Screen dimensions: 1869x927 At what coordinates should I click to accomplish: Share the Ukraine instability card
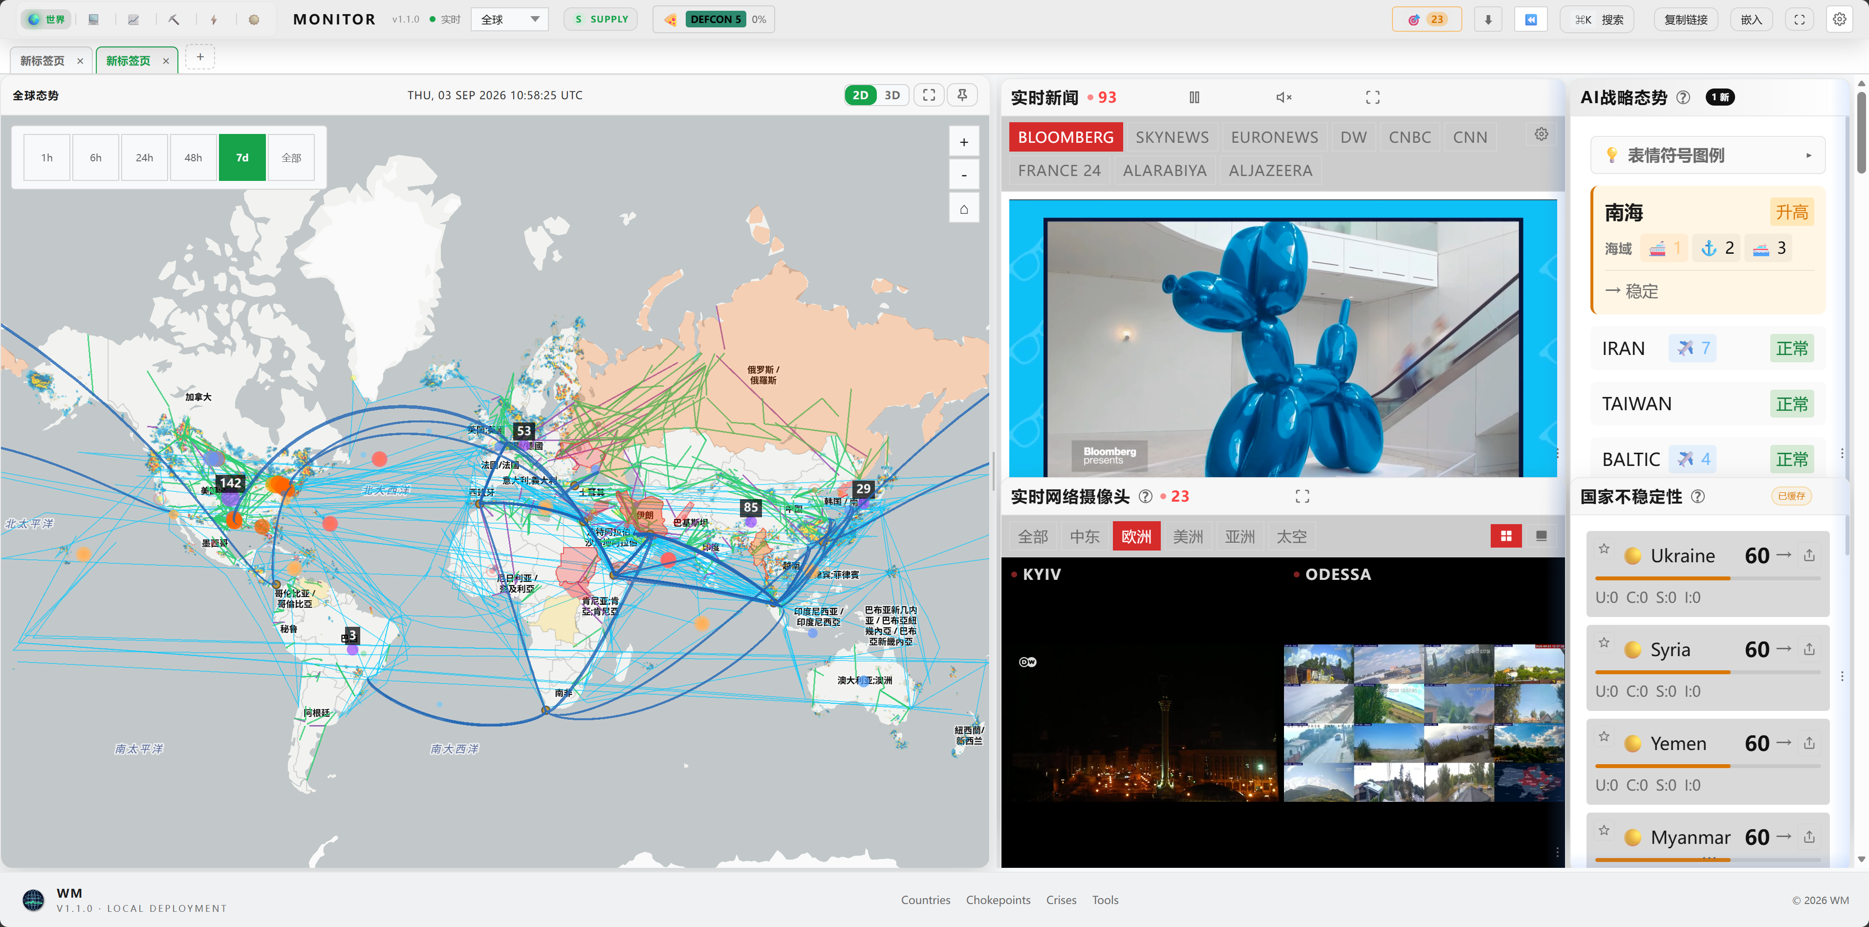[x=1809, y=555]
